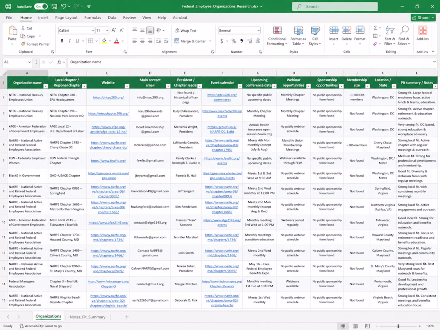
Task: Apply Percent Style format
Action: 234,41
